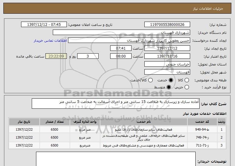Click service name فعالیت‌های سایر سازمان‌های دارای عضو
The image size is (235, 166).
click(x=143, y=129)
